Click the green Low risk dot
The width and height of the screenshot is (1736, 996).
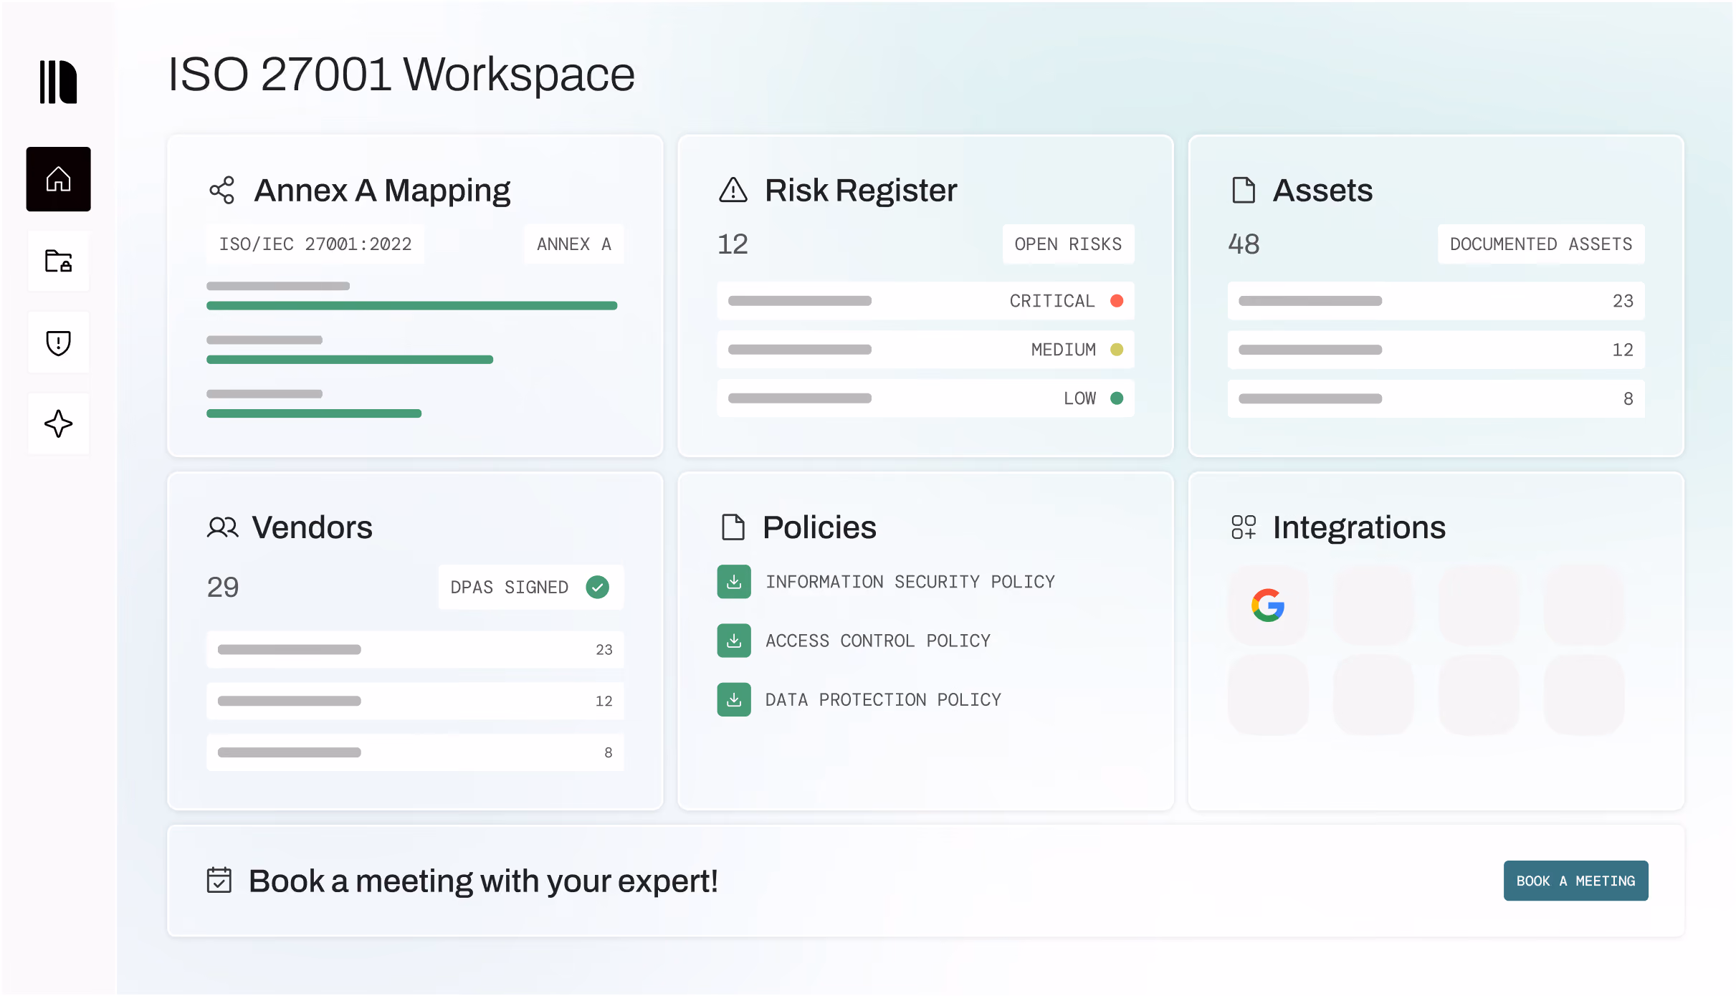(1117, 398)
